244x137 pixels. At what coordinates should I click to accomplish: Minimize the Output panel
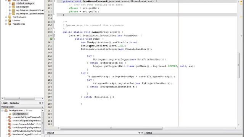pos(140,133)
